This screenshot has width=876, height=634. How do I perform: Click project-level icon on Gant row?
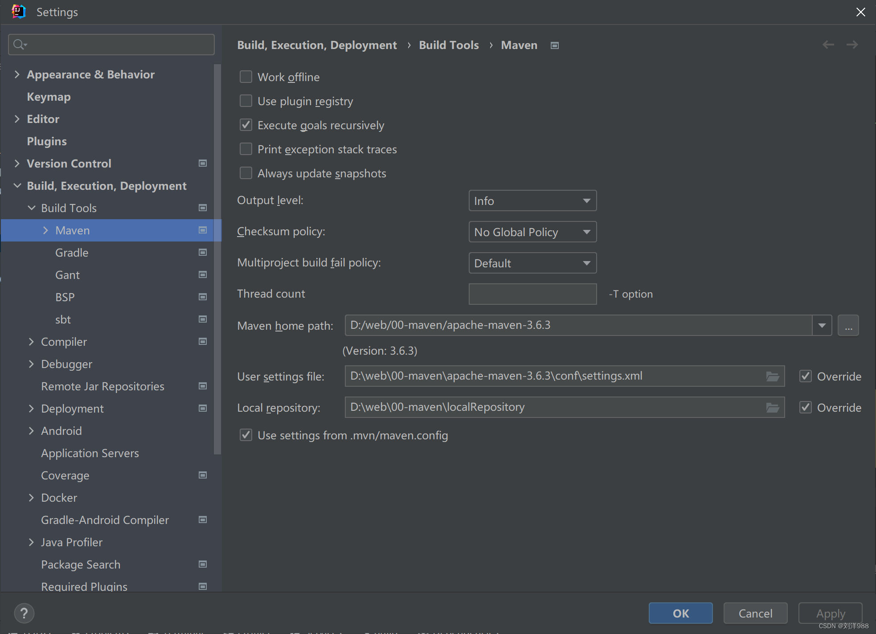203,275
